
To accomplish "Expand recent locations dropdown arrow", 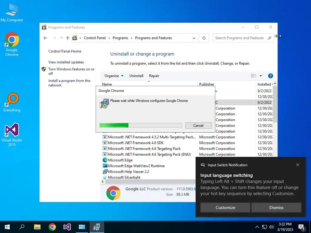I will pos(61,38).
